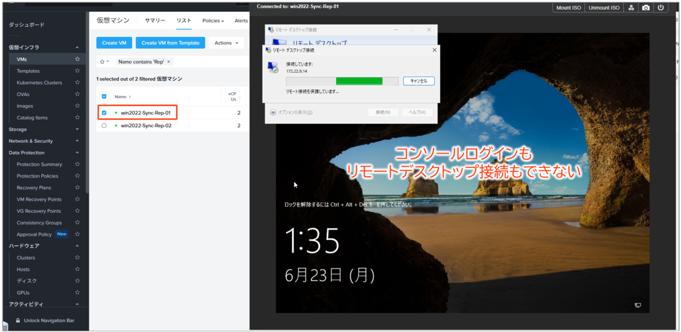Click Create VM from Template
The height and width of the screenshot is (332, 681).
pyautogui.click(x=170, y=43)
